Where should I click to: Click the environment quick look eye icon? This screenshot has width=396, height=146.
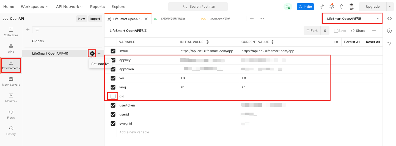[389, 19]
